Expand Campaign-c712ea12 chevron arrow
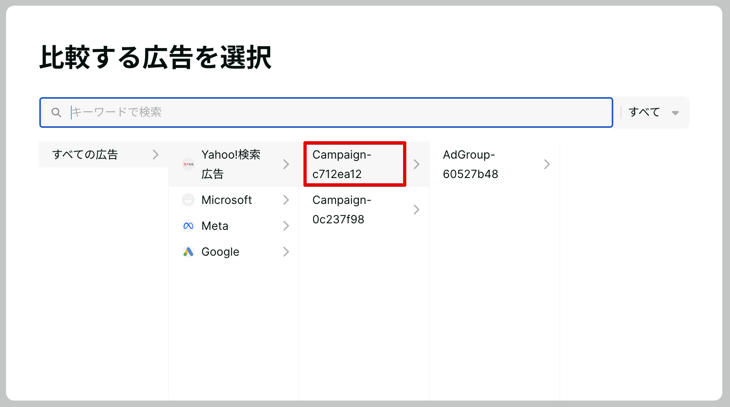This screenshot has width=730, height=407. pos(416,164)
